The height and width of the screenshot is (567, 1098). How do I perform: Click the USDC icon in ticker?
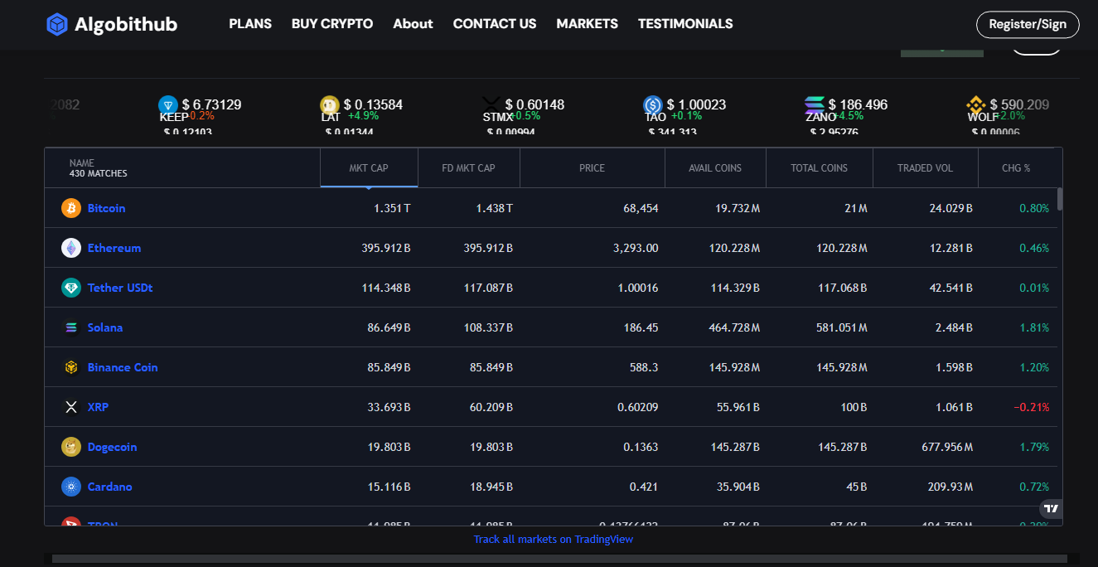point(653,105)
